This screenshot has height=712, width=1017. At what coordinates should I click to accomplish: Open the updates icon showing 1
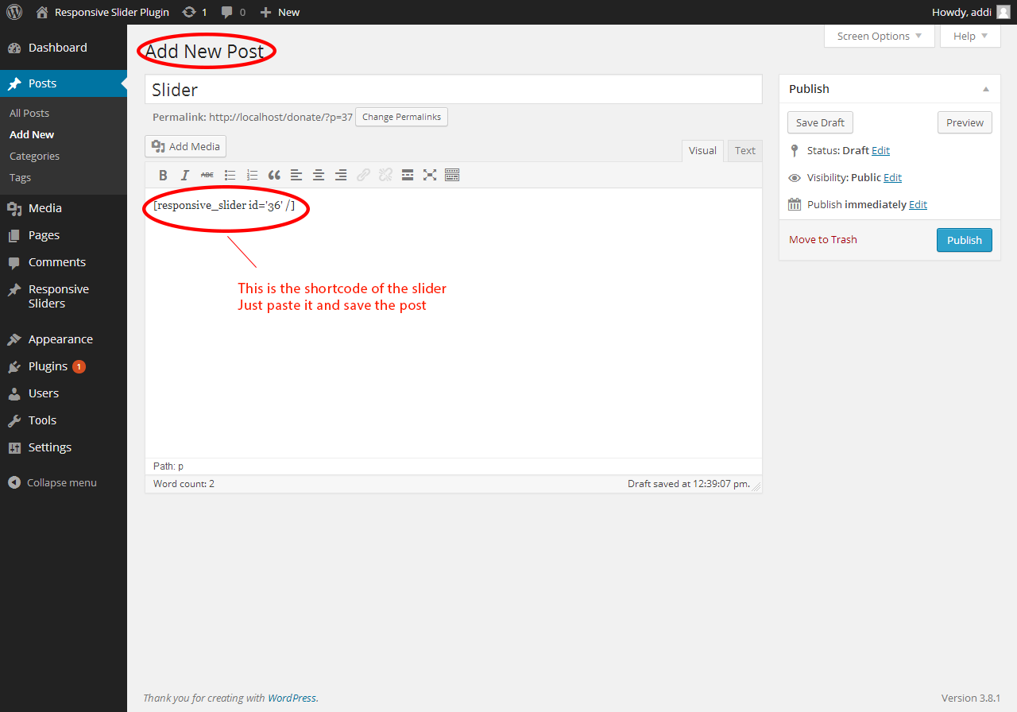(x=189, y=12)
